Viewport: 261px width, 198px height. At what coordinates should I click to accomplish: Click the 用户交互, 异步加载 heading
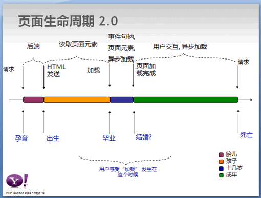180,47
